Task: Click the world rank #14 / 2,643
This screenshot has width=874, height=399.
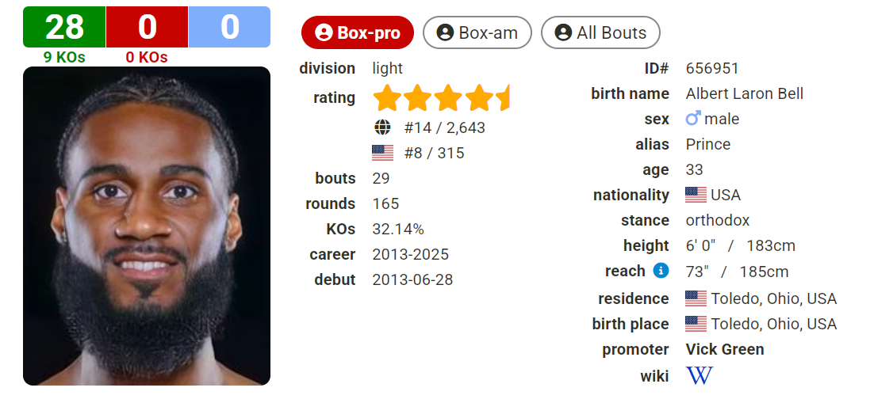Action: point(444,127)
